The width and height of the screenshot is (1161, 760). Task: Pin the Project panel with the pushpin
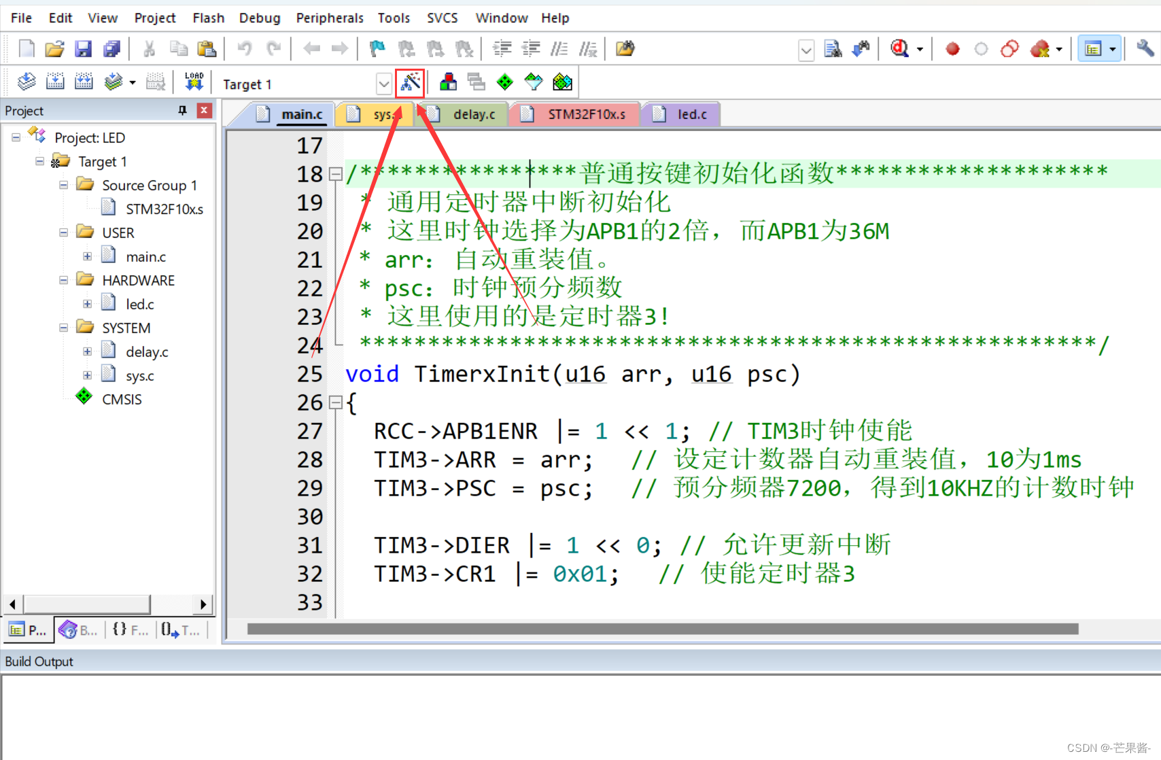tap(181, 110)
